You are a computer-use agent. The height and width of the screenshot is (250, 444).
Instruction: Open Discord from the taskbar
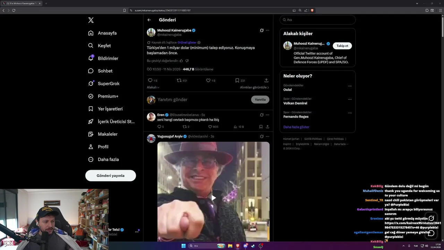[246, 246]
